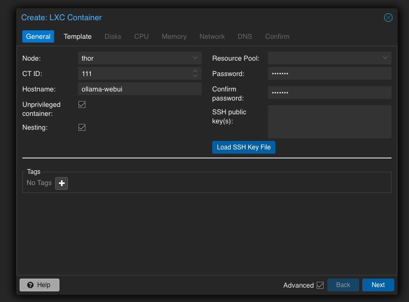Decrease the CT ID with down arrow
The height and width of the screenshot is (302, 409).
click(x=195, y=76)
